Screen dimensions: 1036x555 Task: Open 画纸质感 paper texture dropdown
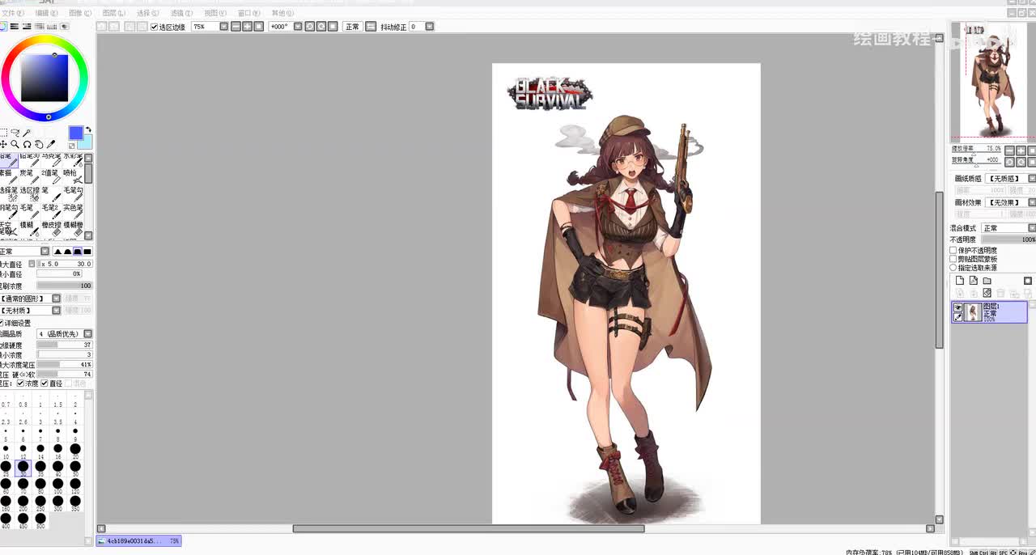coord(1031,178)
